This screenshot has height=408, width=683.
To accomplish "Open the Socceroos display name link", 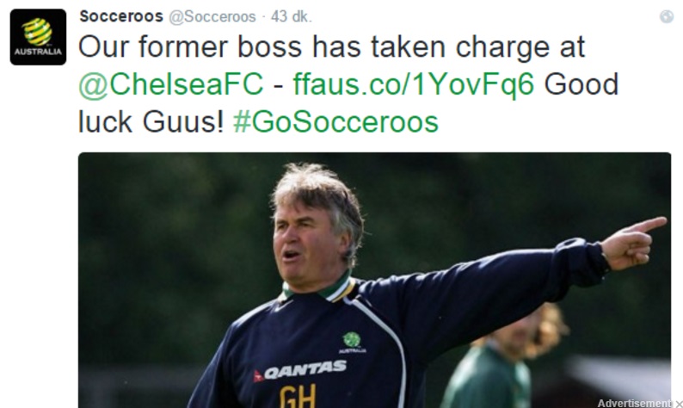I will coord(120,16).
